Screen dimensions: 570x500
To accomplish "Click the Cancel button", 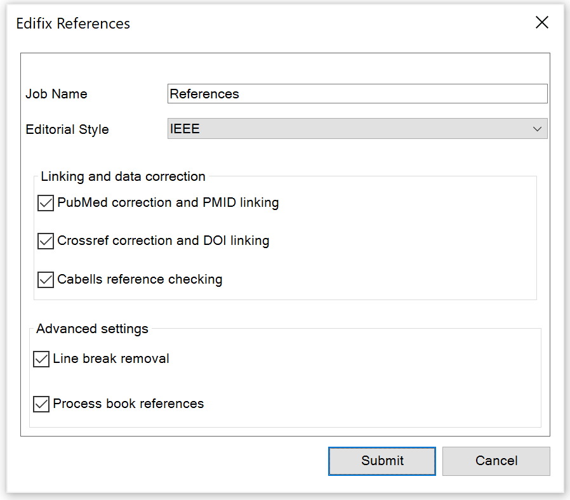I will pyautogui.click(x=496, y=461).
